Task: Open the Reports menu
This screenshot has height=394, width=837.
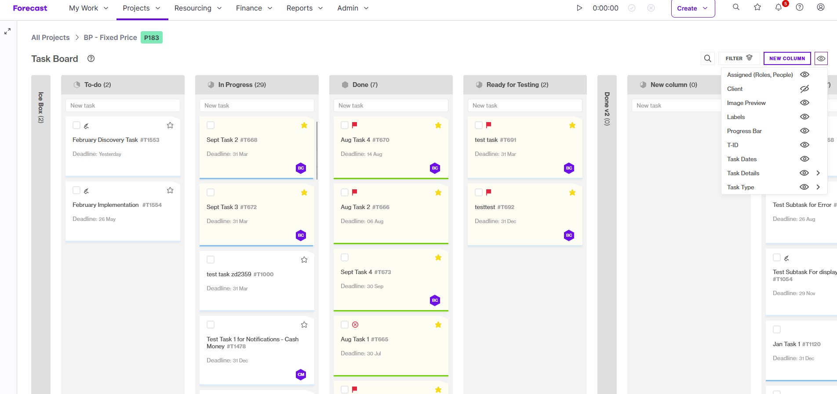Action: click(305, 8)
